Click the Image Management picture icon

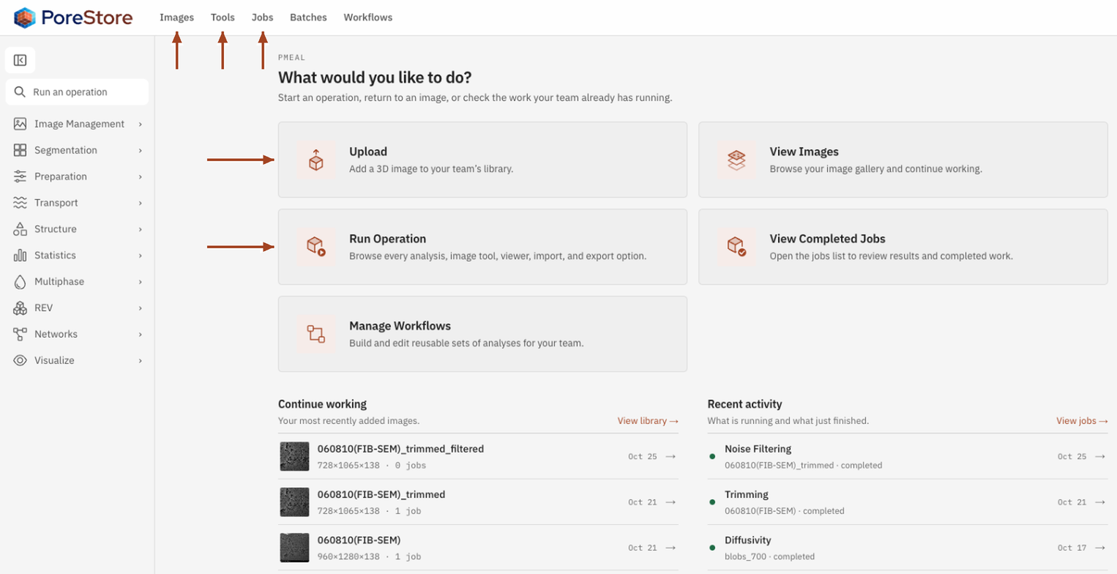pyautogui.click(x=20, y=124)
